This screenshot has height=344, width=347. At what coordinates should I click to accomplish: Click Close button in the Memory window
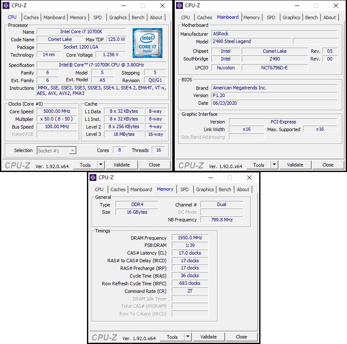click(x=241, y=337)
